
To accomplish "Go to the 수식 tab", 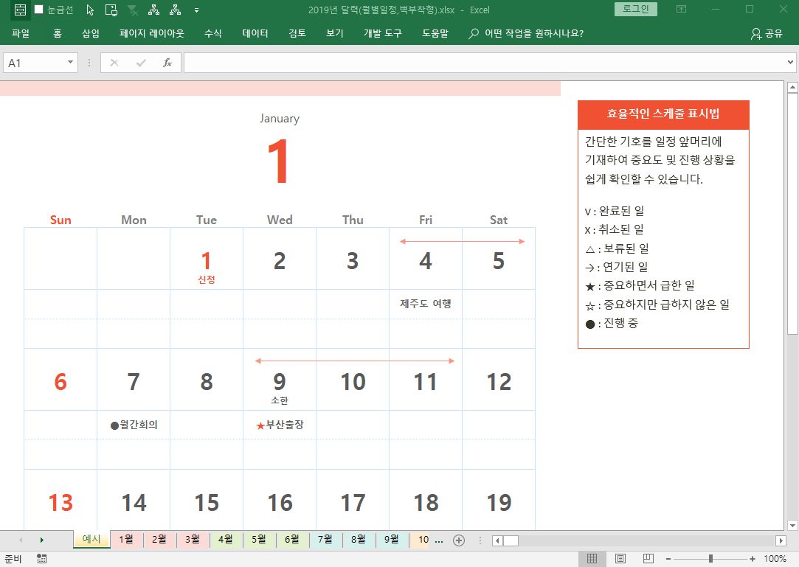I will [213, 34].
